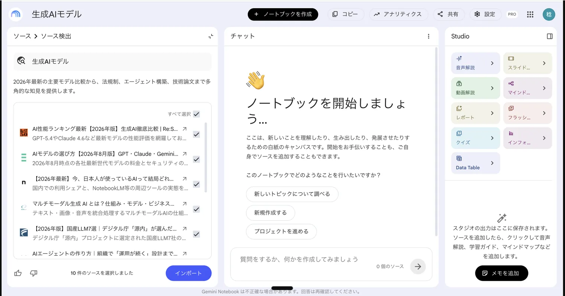Click the 音声解説 audio waveform icon
This screenshot has width=565, height=296.
pos(459,59)
